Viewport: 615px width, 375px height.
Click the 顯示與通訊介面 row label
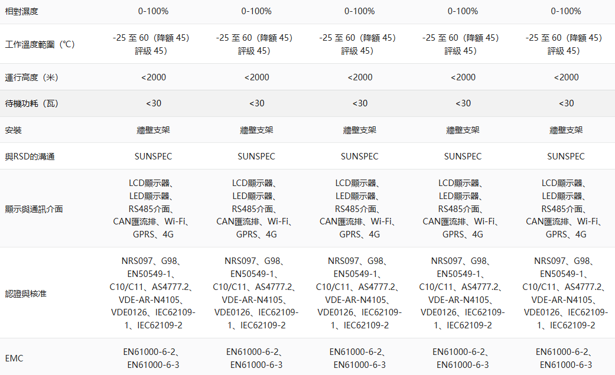(x=34, y=208)
